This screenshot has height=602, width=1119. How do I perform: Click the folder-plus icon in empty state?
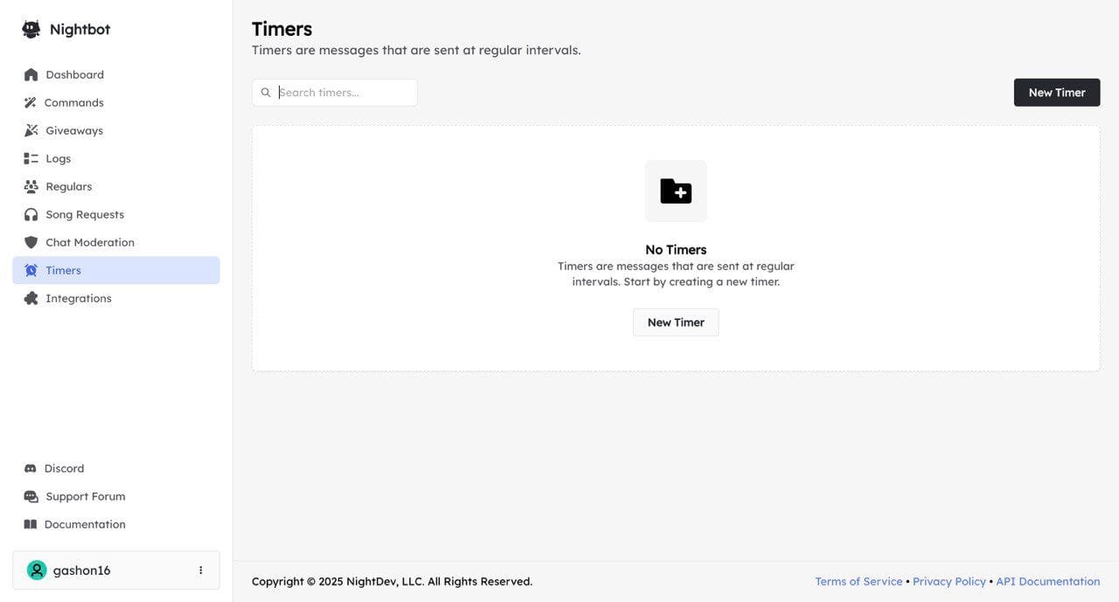(x=676, y=191)
